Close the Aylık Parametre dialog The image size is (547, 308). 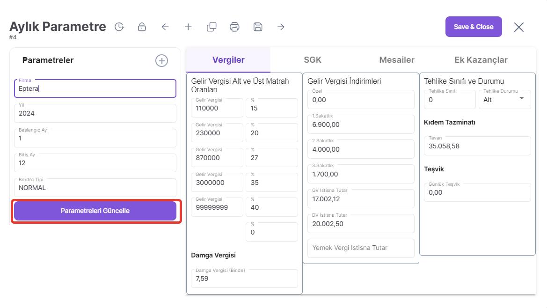click(x=518, y=27)
